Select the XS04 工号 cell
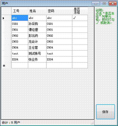Screen dimensions: 118x126 point(20,60)
